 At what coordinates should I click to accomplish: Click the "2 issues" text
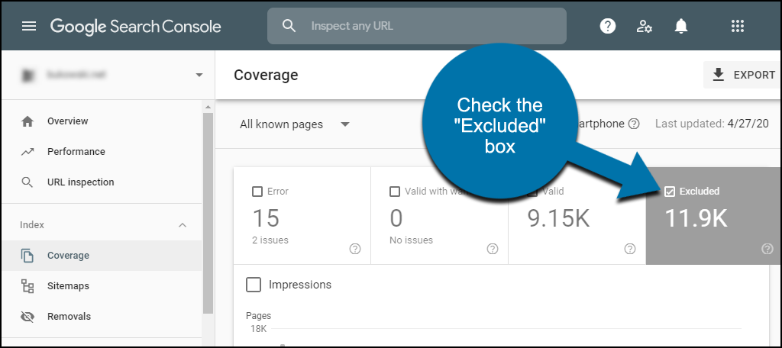(270, 240)
